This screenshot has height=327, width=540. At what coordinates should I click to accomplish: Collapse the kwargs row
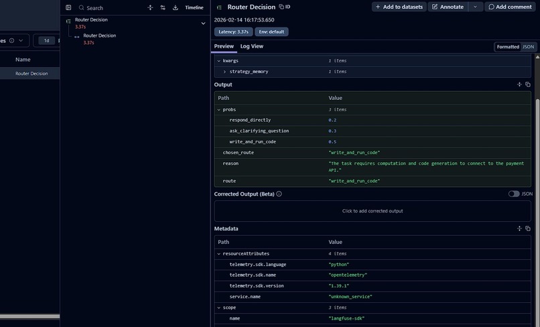(218, 61)
